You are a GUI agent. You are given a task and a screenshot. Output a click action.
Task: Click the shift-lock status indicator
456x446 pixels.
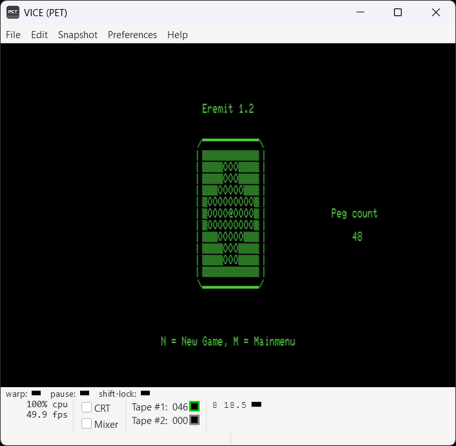[145, 393]
